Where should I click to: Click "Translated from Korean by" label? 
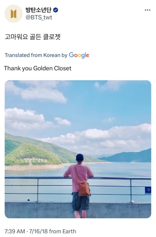click(36, 55)
